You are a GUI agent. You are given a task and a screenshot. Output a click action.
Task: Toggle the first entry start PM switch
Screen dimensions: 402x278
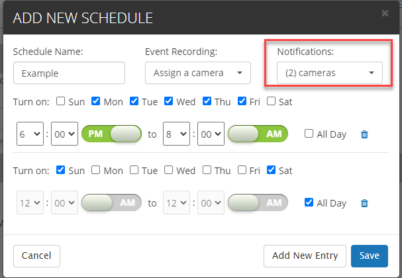(111, 134)
